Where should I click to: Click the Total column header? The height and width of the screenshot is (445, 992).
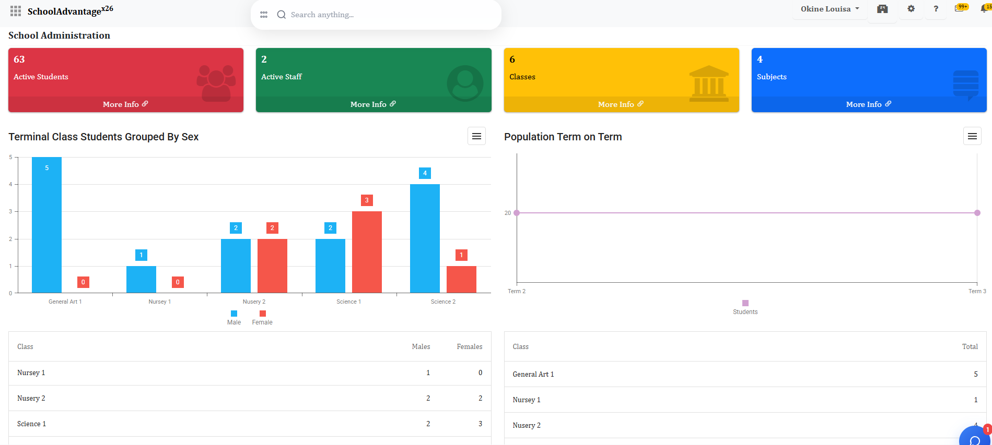pyautogui.click(x=970, y=346)
